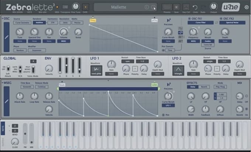This screenshot has height=152, width=251.
Task: Toggle LFO 1 Polarity button
Action: coord(135,69)
